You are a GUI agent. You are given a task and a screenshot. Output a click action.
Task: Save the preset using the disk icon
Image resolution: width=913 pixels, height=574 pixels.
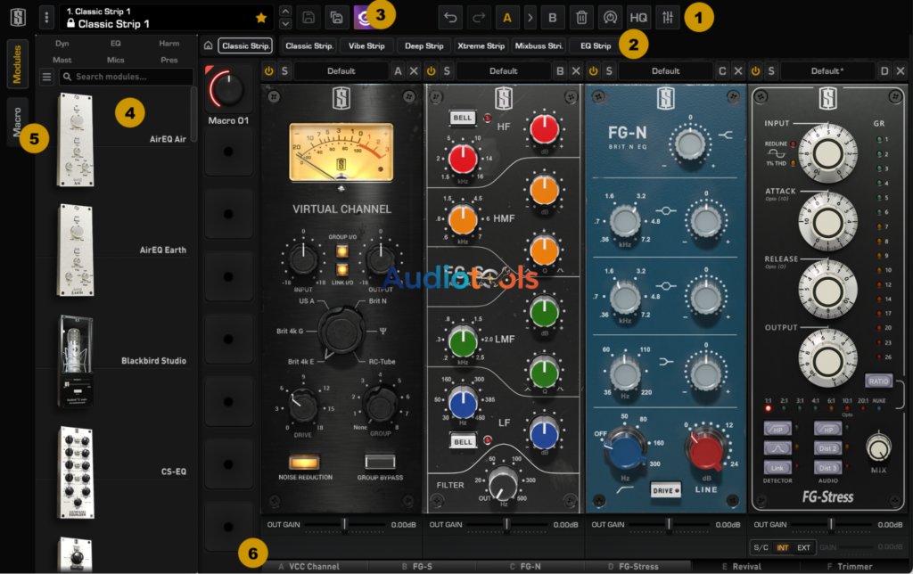(x=307, y=17)
